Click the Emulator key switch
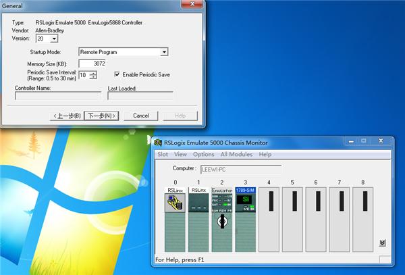The height and width of the screenshot is (275, 405). (x=222, y=221)
